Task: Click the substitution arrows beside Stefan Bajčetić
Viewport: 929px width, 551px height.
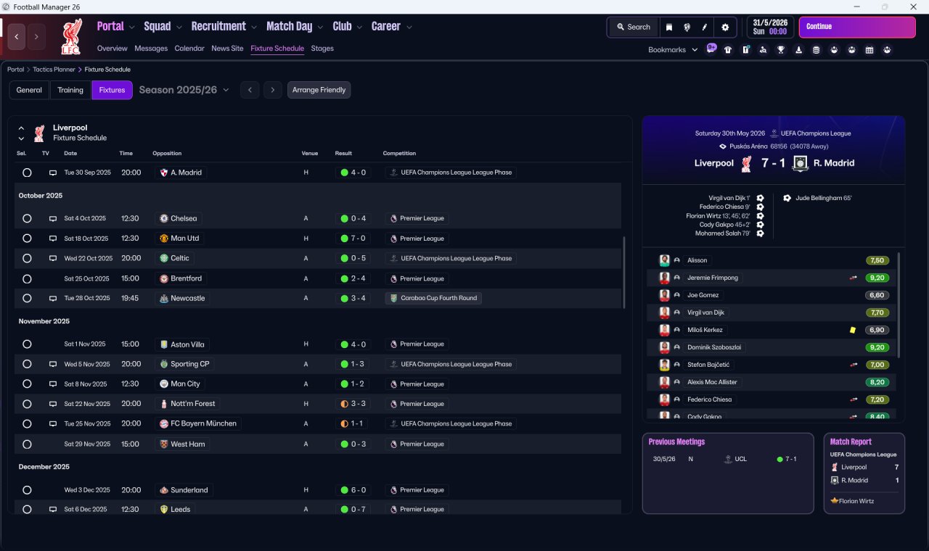Action: pos(854,365)
